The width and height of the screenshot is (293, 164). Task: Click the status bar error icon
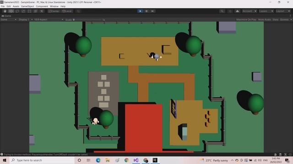2,154
